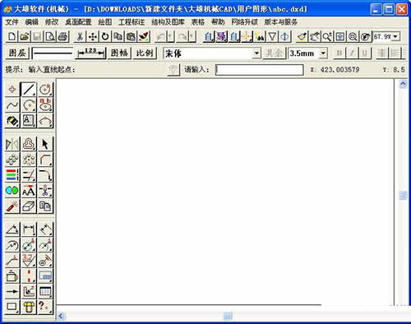Open the 文件 menu
This screenshot has height=324, width=411.
[12, 22]
